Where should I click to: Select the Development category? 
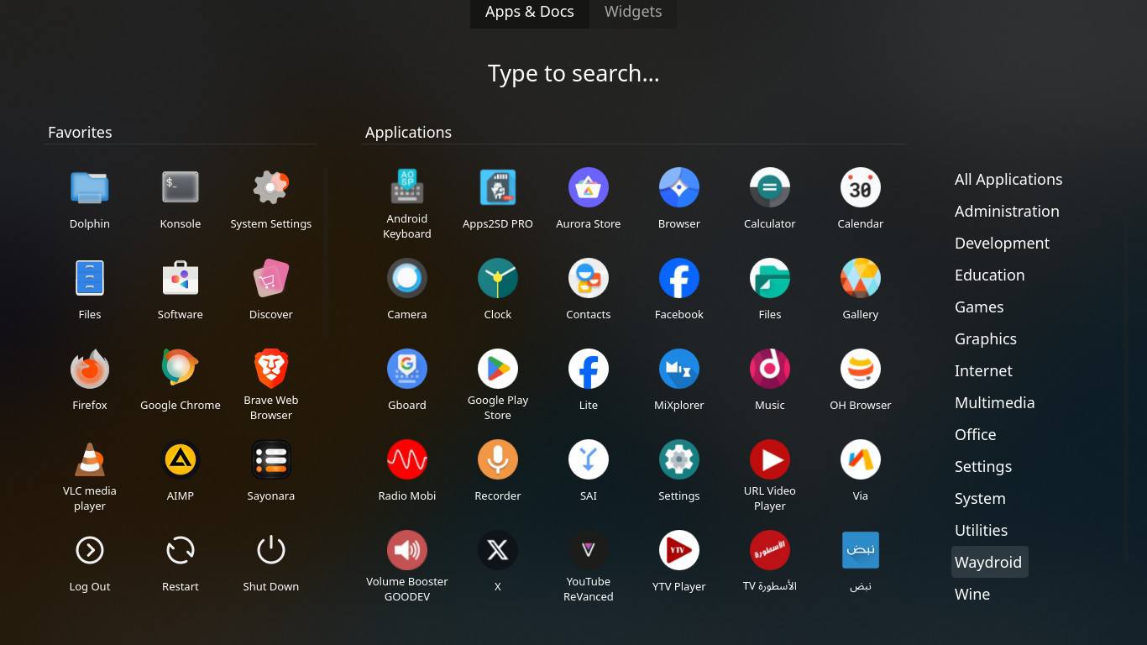point(1002,243)
